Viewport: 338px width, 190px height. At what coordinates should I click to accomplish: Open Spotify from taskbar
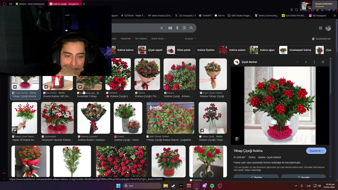click(x=212, y=186)
